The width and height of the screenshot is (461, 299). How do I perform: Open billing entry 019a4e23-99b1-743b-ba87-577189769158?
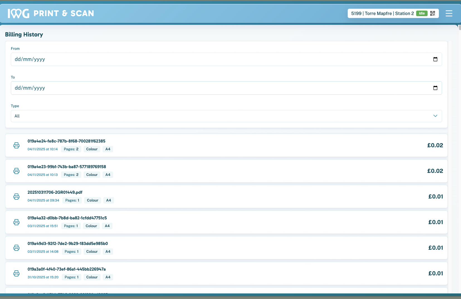67,167
